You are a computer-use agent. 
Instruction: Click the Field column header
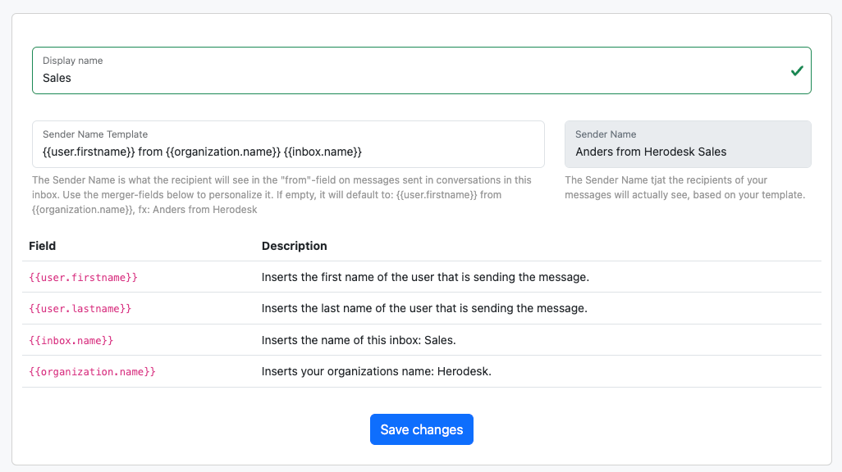43,246
